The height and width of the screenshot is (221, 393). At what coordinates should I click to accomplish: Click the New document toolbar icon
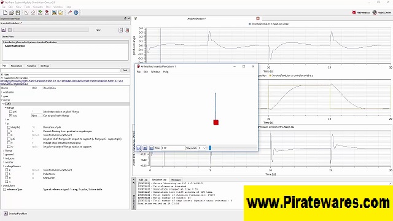tap(5, 12)
